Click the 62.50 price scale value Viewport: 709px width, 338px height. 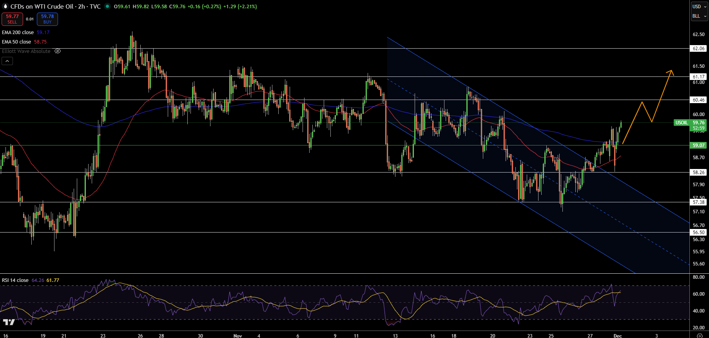(x=698, y=35)
